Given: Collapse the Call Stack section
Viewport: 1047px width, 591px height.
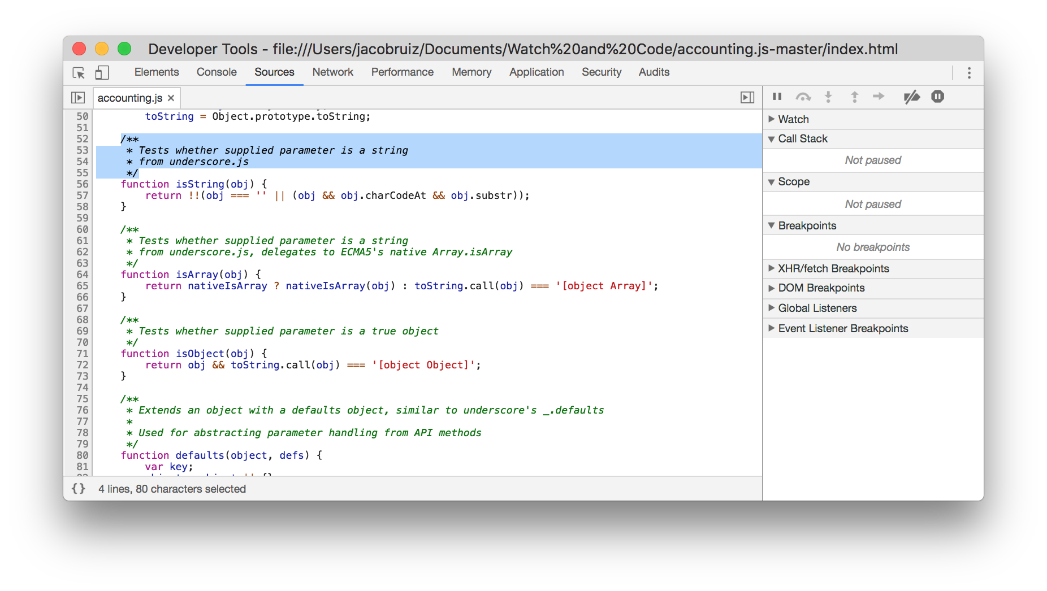Looking at the screenshot, I should coord(873,139).
